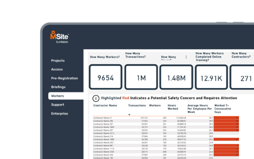Screen dimensions: 254x159
Task: Click the sort arrow under the Transactions column
Action: pos(129,115)
